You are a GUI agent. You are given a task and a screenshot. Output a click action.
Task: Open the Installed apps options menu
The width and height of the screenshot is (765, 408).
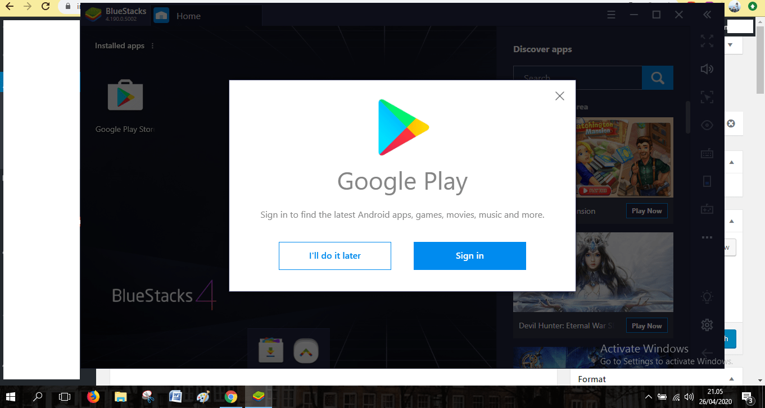pos(153,46)
